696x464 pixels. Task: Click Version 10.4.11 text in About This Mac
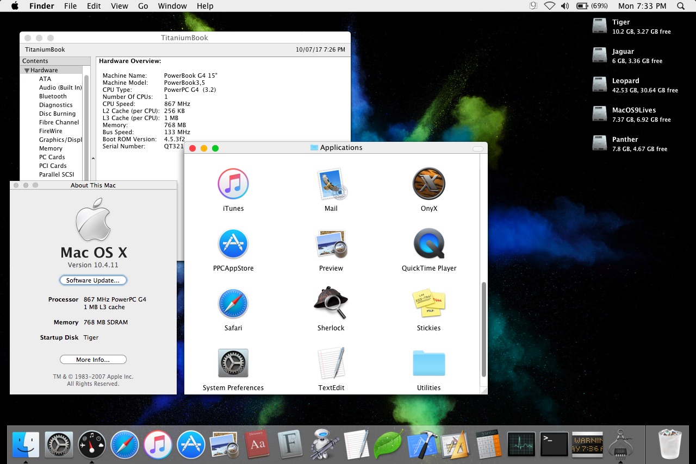coord(93,265)
